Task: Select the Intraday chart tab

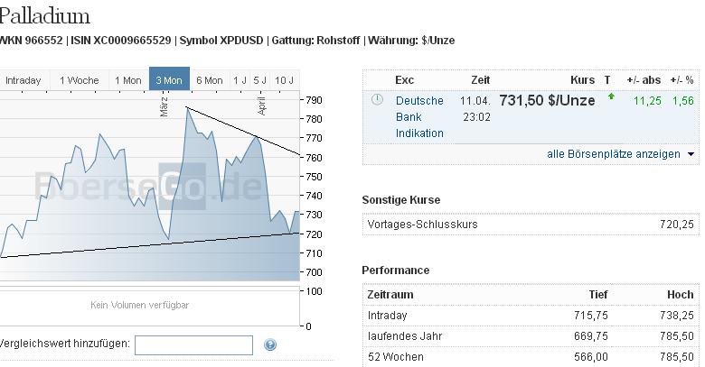Action: [23, 80]
